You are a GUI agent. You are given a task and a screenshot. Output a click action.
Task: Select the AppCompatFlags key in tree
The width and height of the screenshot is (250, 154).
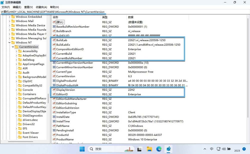(33, 64)
